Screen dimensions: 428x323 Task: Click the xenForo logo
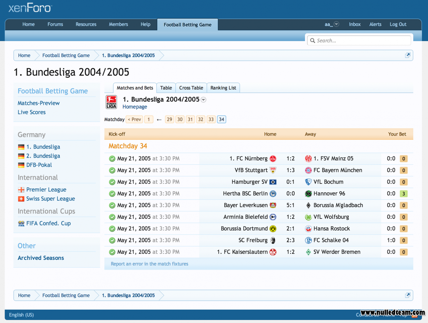click(30, 8)
